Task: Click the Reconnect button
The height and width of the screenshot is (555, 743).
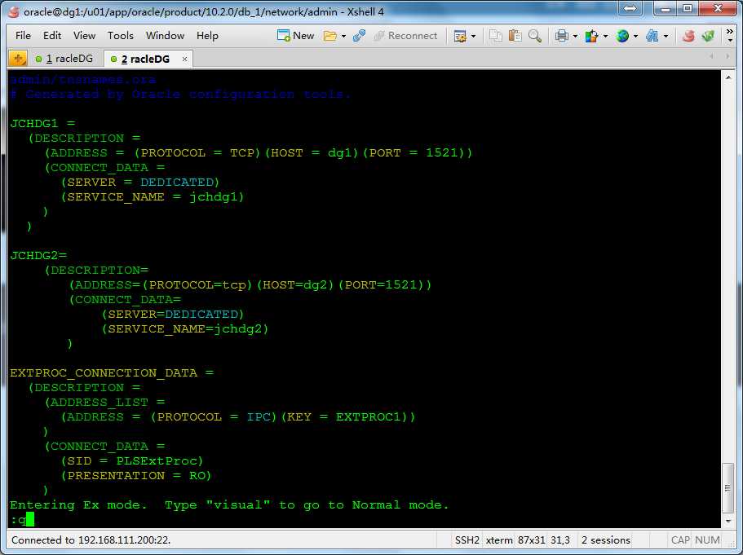Action: click(x=405, y=36)
